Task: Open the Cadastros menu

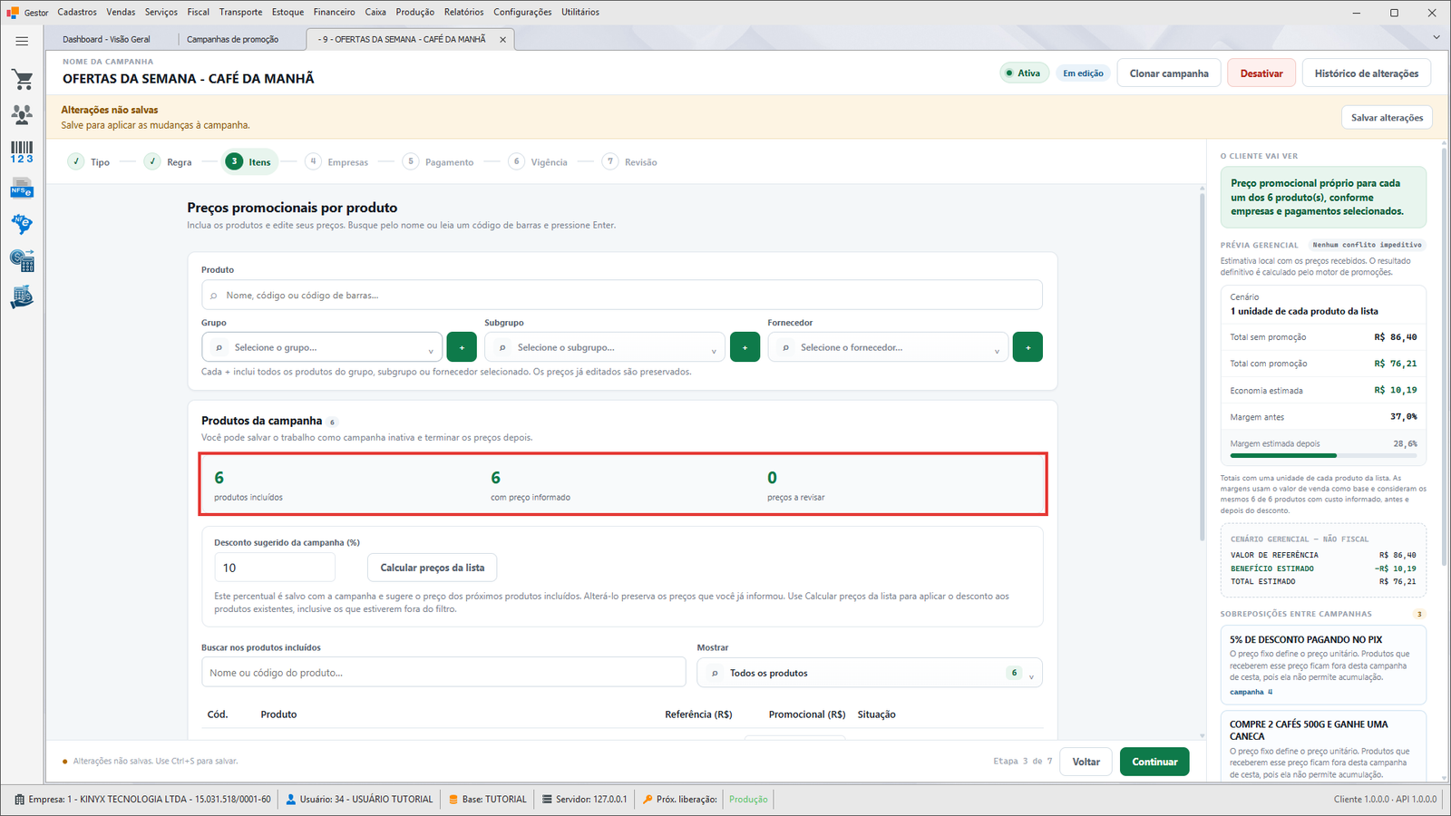Action: coord(77,12)
